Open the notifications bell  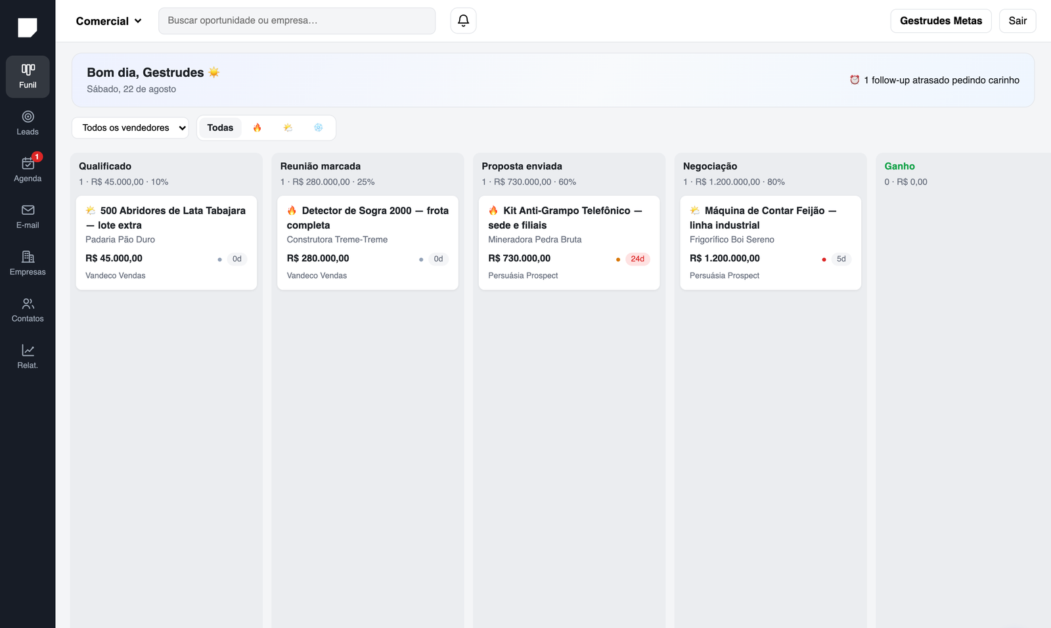(463, 21)
